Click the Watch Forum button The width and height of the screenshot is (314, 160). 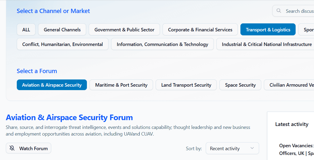[x=28, y=148]
